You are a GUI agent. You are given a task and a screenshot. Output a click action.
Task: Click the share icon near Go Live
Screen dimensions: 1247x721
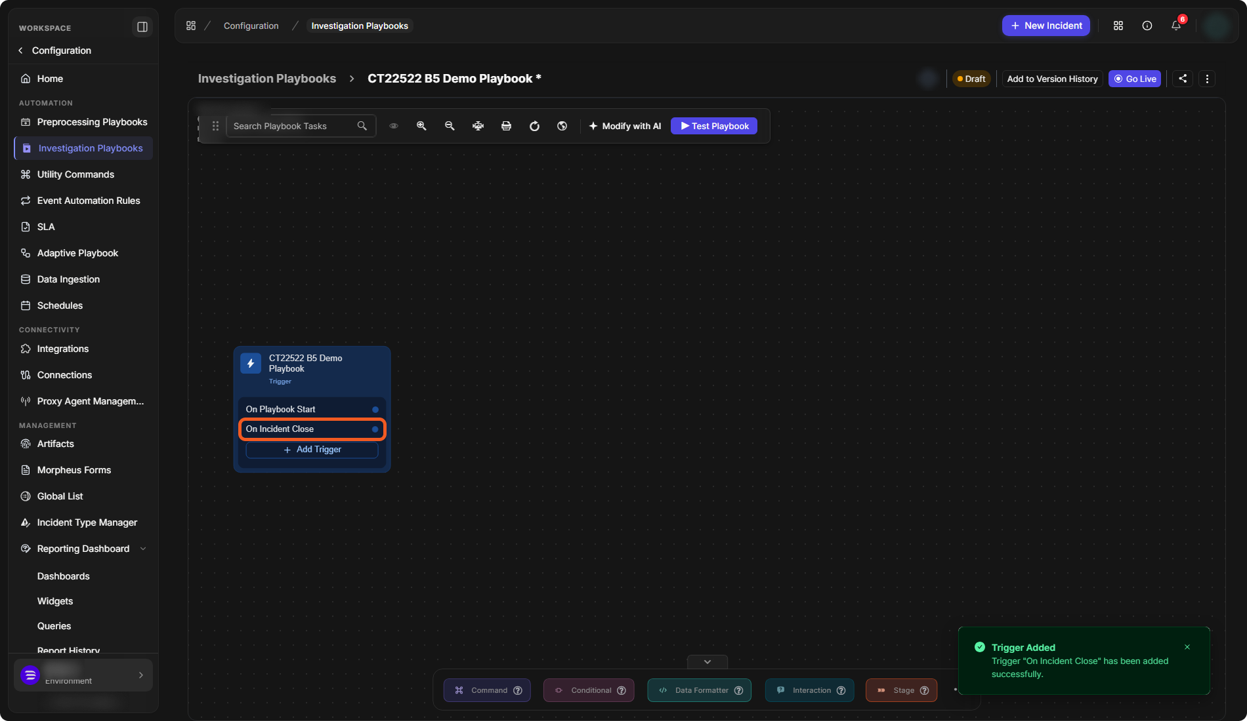click(x=1183, y=79)
